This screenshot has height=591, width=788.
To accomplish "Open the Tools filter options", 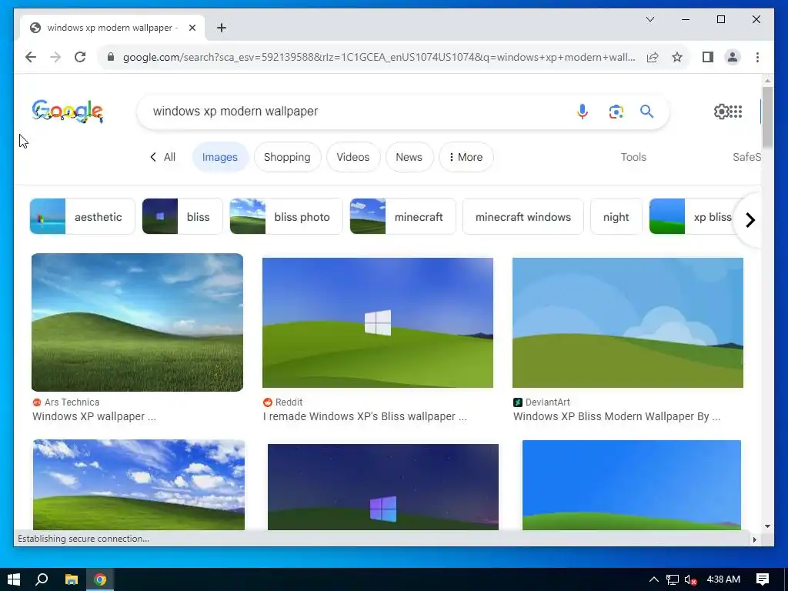I will [633, 157].
